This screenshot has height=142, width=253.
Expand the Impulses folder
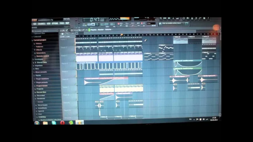(38, 66)
